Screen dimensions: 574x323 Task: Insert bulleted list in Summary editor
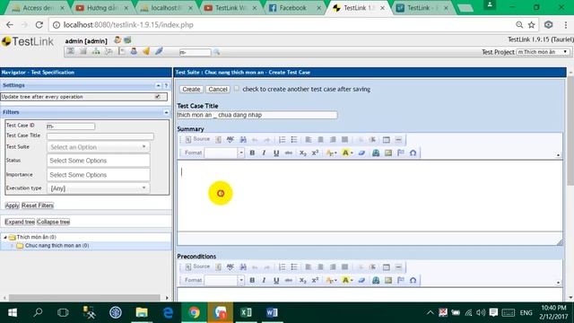(294, 140)
